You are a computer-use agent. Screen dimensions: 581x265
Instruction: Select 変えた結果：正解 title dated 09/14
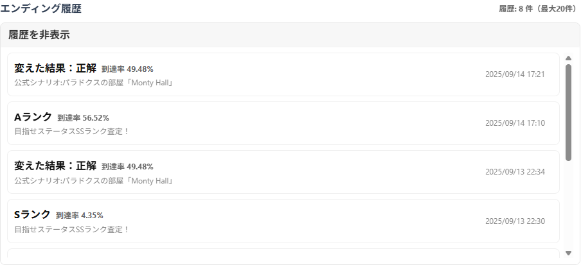click(x=55, y=68)
